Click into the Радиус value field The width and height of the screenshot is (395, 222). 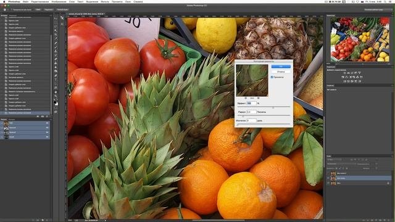pyautogui.click(x=251, y=112)
